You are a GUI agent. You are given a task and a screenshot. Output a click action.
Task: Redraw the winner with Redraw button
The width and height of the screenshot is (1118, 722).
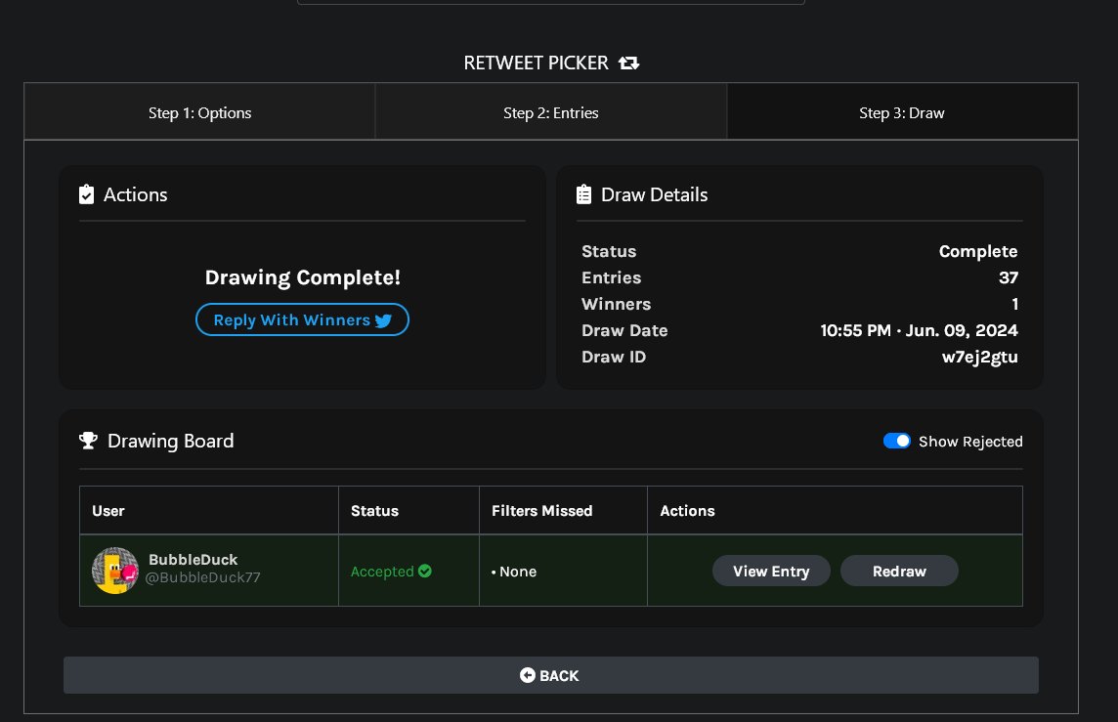click(x=899, y=571)
